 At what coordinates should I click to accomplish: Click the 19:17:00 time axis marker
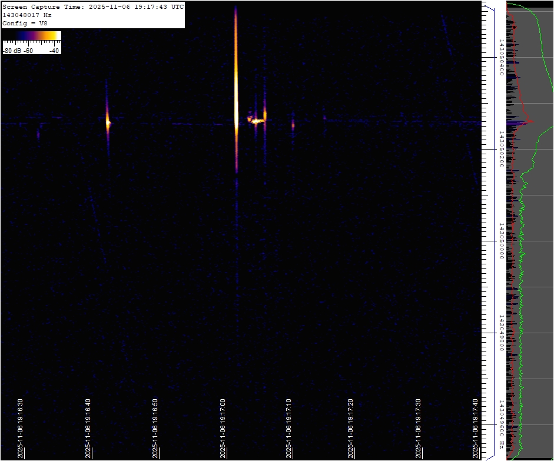[x=223, y=428]
